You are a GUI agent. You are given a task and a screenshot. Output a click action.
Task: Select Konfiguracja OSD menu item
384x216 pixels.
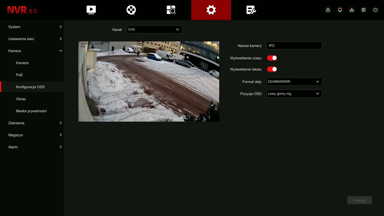coord(32,87)
